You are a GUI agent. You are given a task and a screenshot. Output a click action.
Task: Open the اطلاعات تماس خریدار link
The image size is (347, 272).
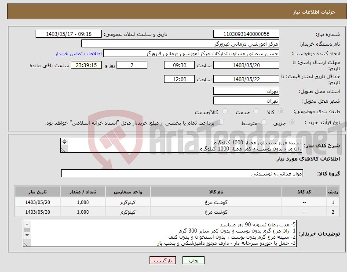tap(78, 54)
